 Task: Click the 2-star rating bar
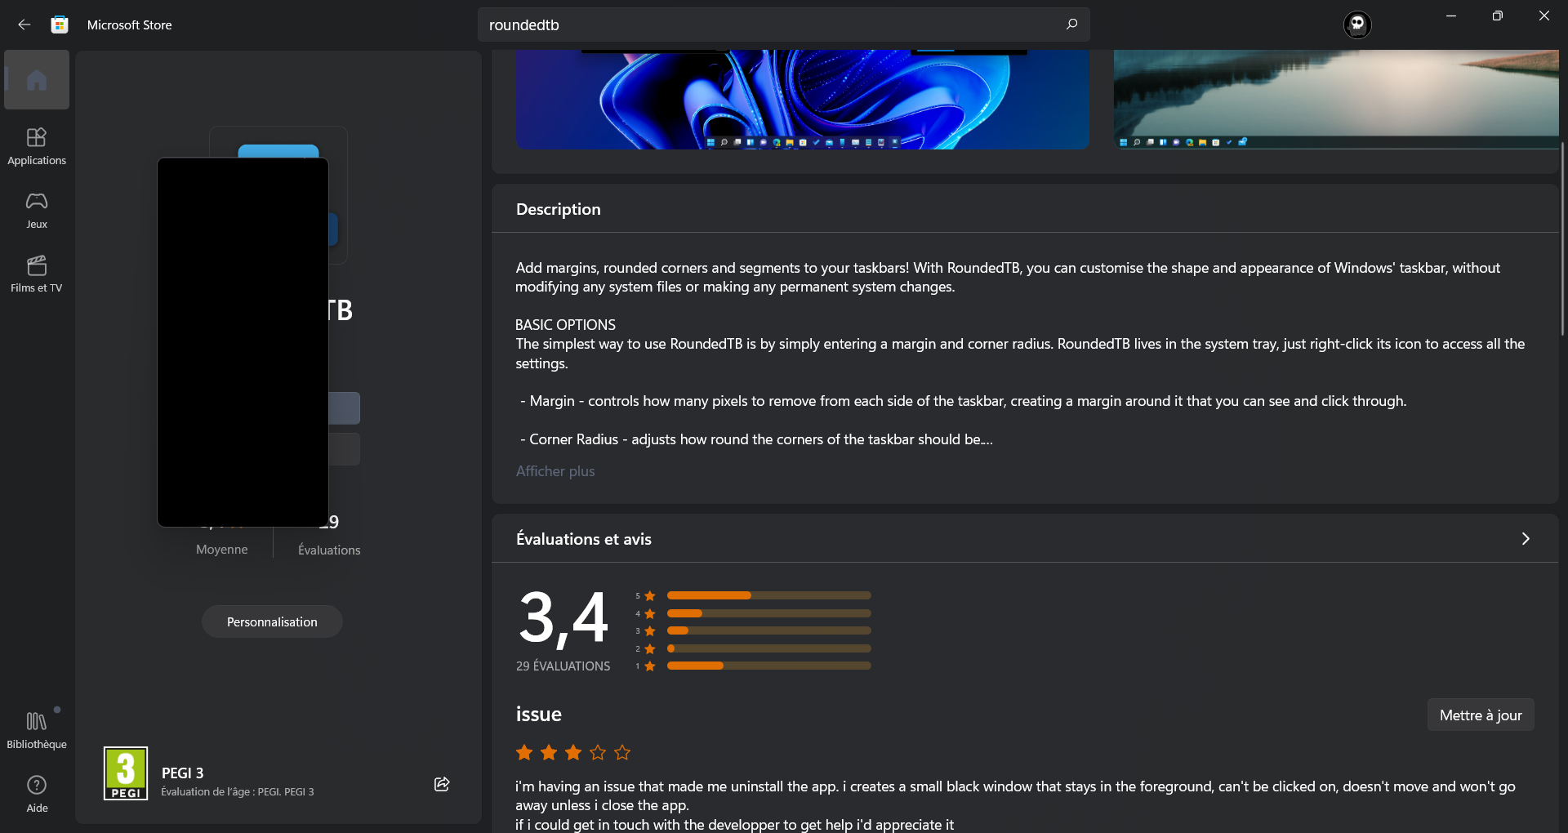(768, 648)
